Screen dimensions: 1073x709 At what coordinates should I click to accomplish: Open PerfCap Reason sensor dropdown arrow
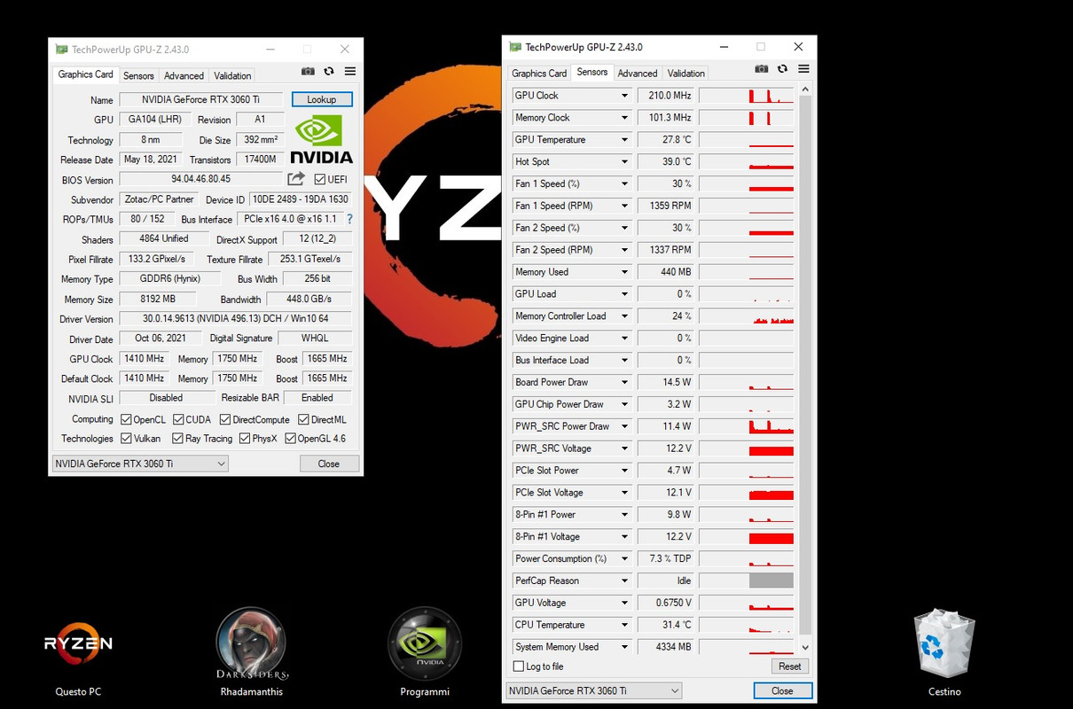coord(624,580)
